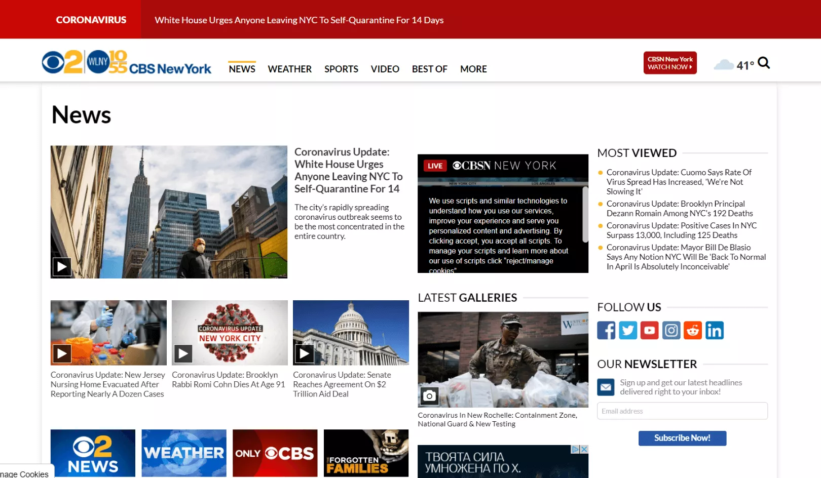Image resolution: width=821 pixels, height=478 pixels.
Task: Open Brooklyn Rabbi Romi Cohn Dies headline
Action: [229, 380]
